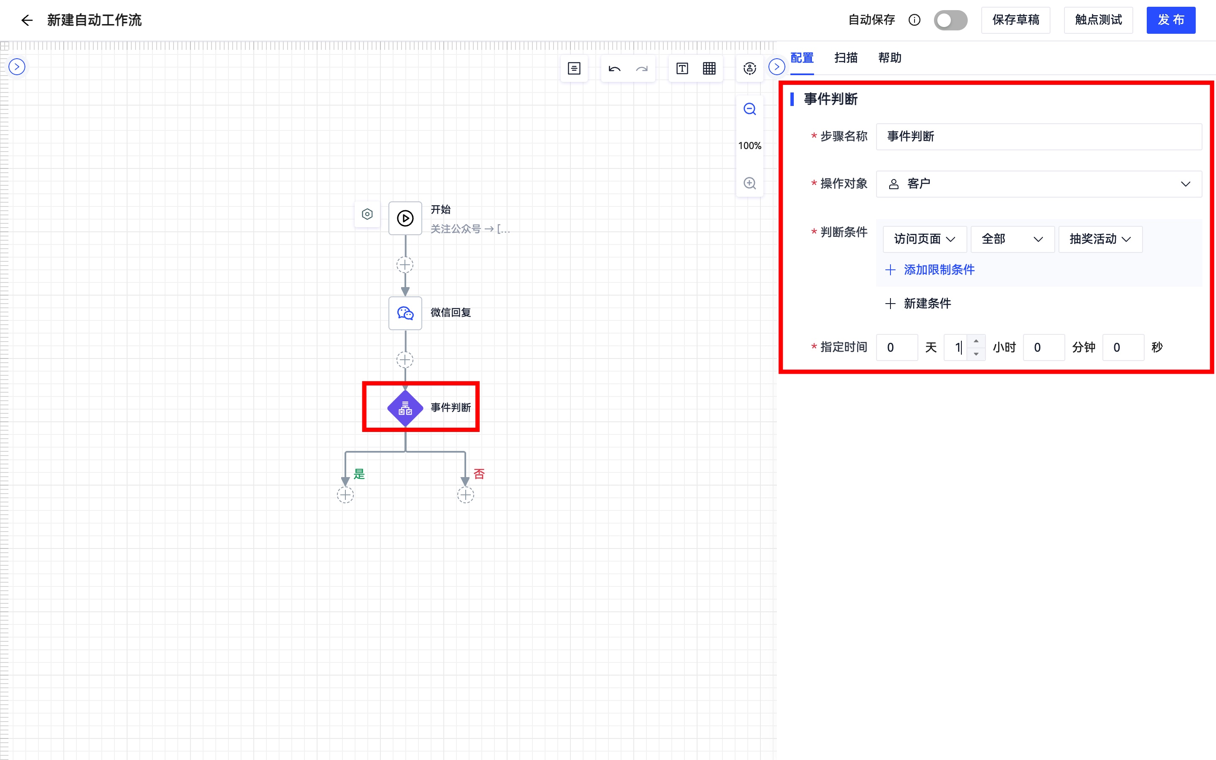Click the zoom out magnifier icon
The image size is (1216, 760).
[x=749, y=109]
